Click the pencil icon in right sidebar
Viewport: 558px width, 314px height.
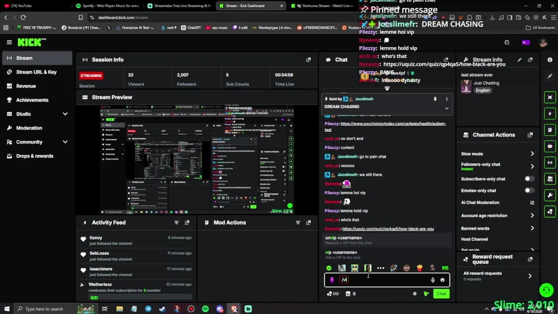point(550,76)
